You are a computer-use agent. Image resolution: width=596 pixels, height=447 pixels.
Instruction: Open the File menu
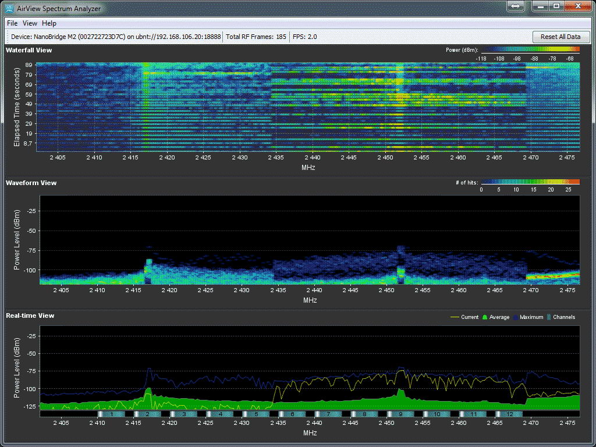click(x=12, y=23)
